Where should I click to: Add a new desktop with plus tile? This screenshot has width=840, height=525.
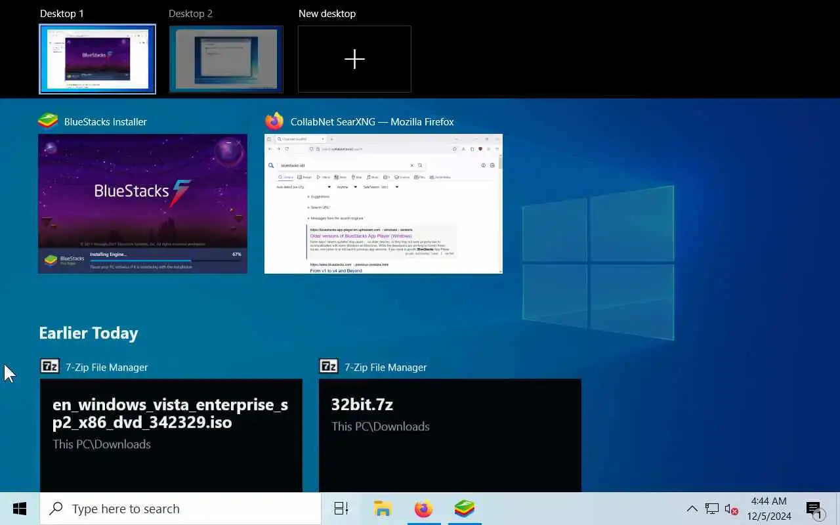pyautogui.click(x=354, y=59)
